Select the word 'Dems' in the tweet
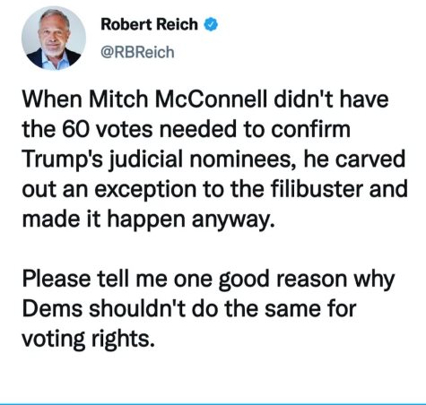The height and width of the screenshot is (405, 426). coord(53,309)
